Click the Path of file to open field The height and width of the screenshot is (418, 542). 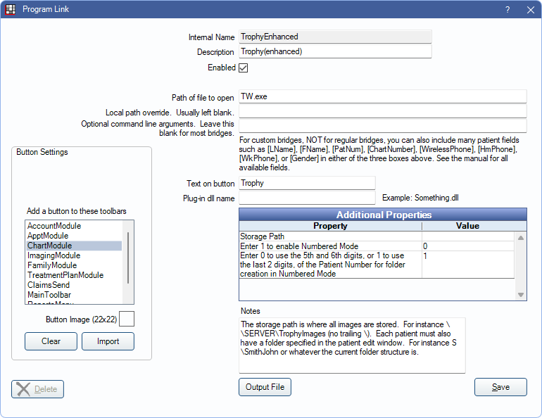coord(382,97)
